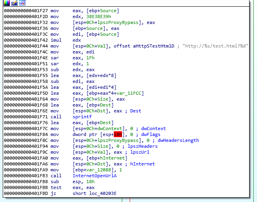Click [esp+0Ch+lpszProxyBypass] operand at 401F32
The height and width of the screenshot is (202, 257).
click(107, 22)
